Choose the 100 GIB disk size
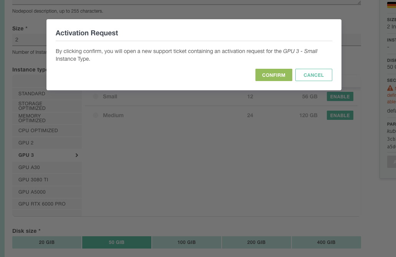 pos(186,242)
